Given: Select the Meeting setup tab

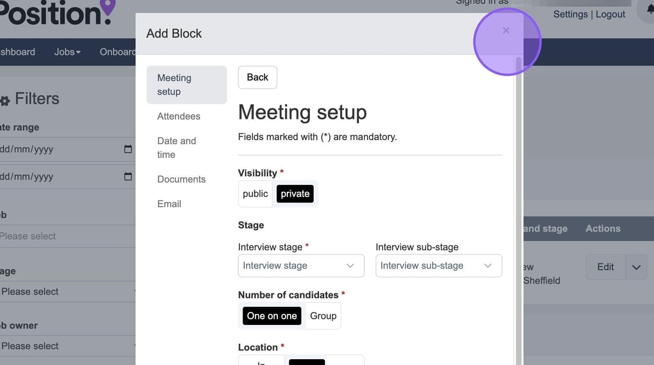Looking at the screenshot, I should 186,85.
